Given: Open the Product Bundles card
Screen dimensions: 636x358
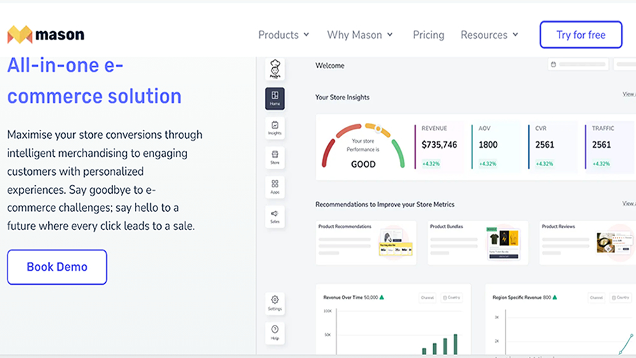Looking at the screenshot, I should pyautogui.click(x=478, y=243).
